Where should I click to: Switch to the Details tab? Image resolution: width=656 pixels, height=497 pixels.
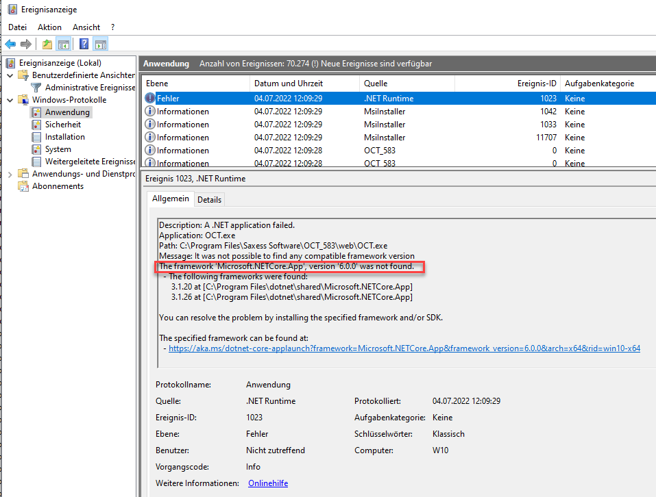click(209, 199)
